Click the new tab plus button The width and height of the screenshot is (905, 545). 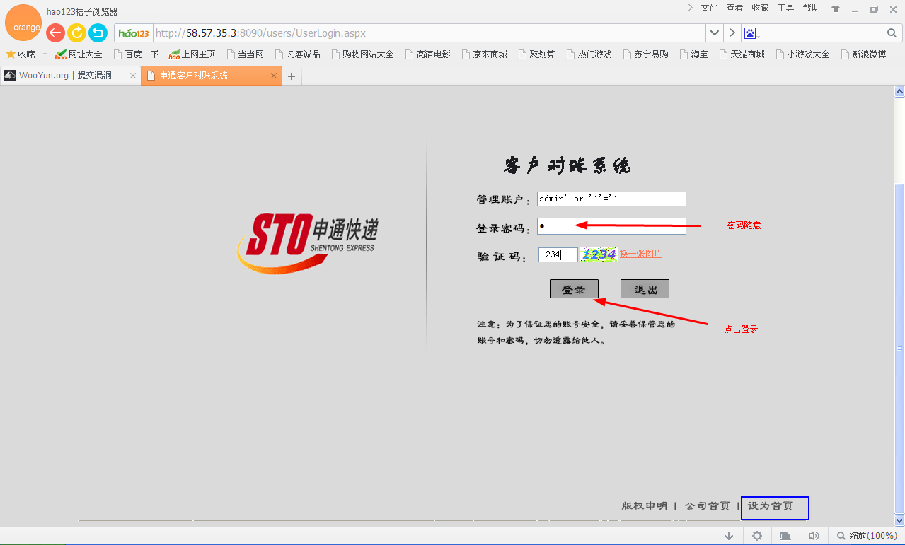[x=292, y=76]
